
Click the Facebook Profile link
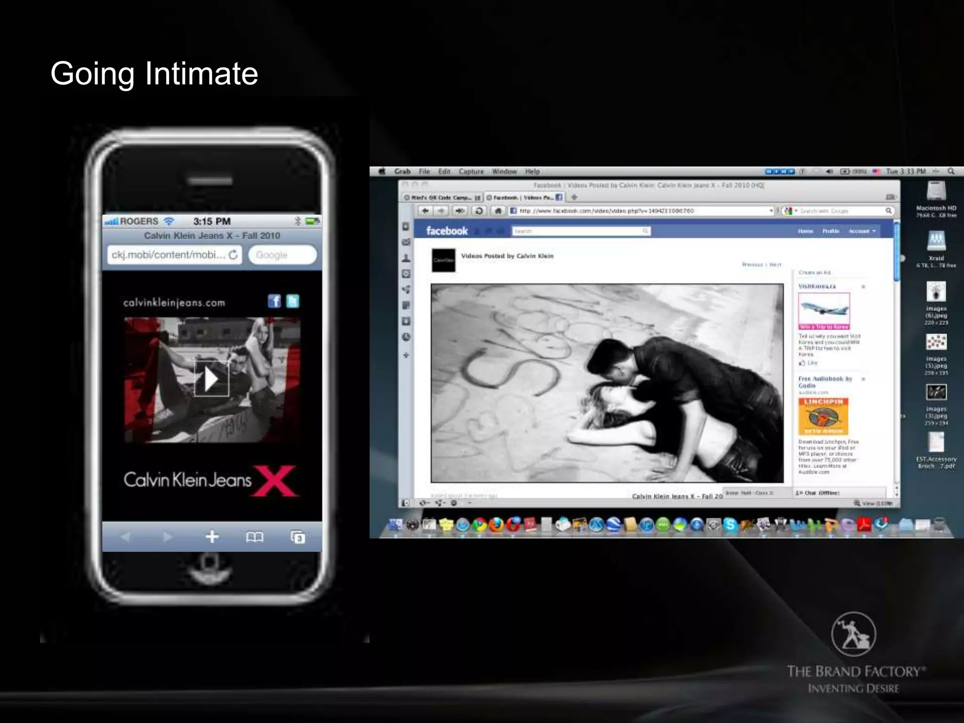click(830, 231)
